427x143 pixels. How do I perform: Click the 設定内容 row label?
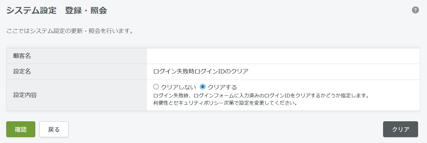tap(25, 95)
